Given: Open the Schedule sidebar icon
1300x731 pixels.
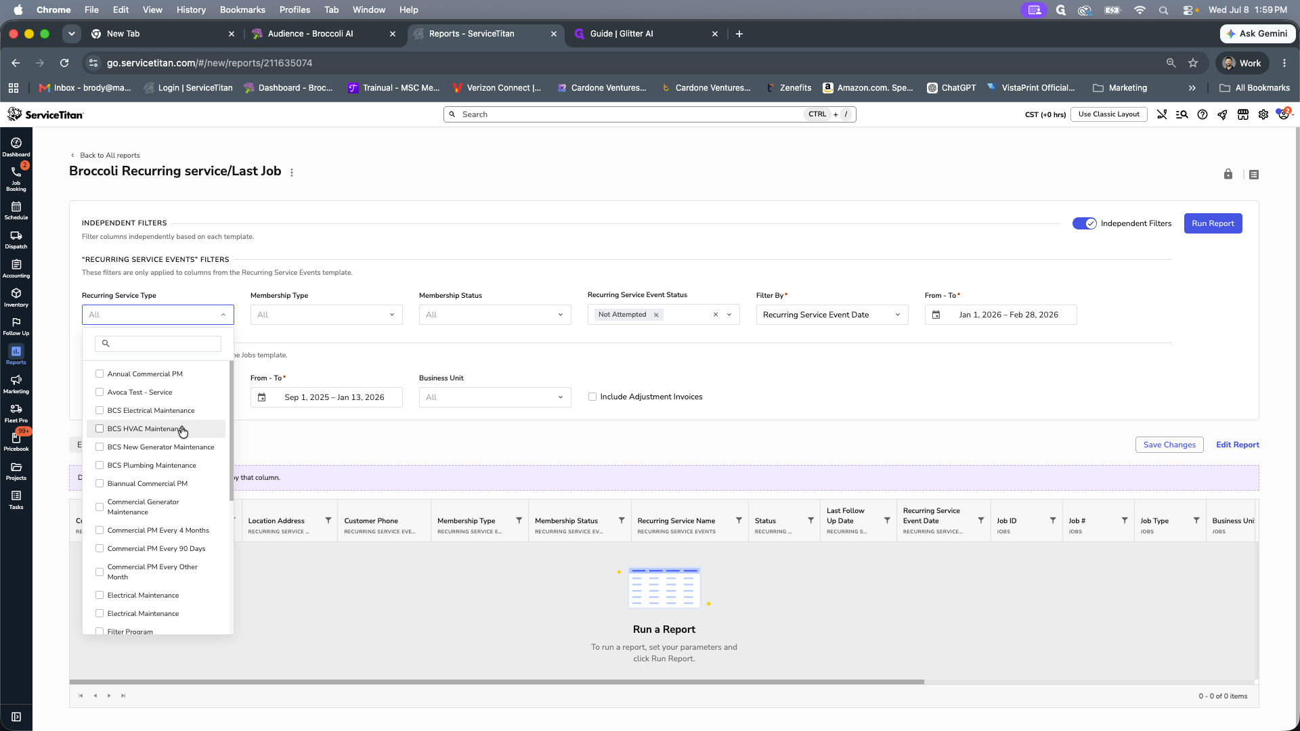Looking at the screenshot, I should tap(16, 211).
